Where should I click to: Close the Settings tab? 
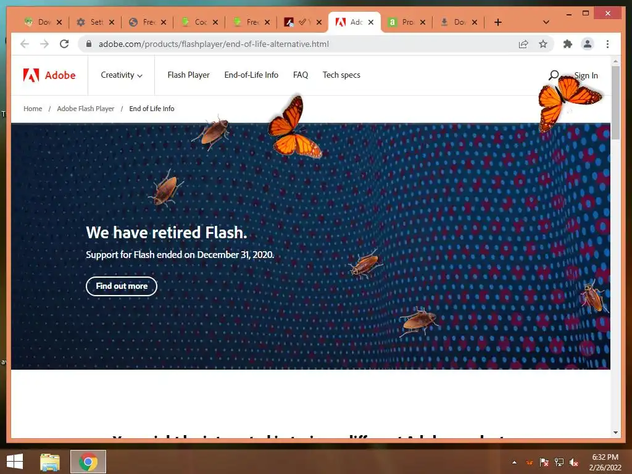(112, 22)
